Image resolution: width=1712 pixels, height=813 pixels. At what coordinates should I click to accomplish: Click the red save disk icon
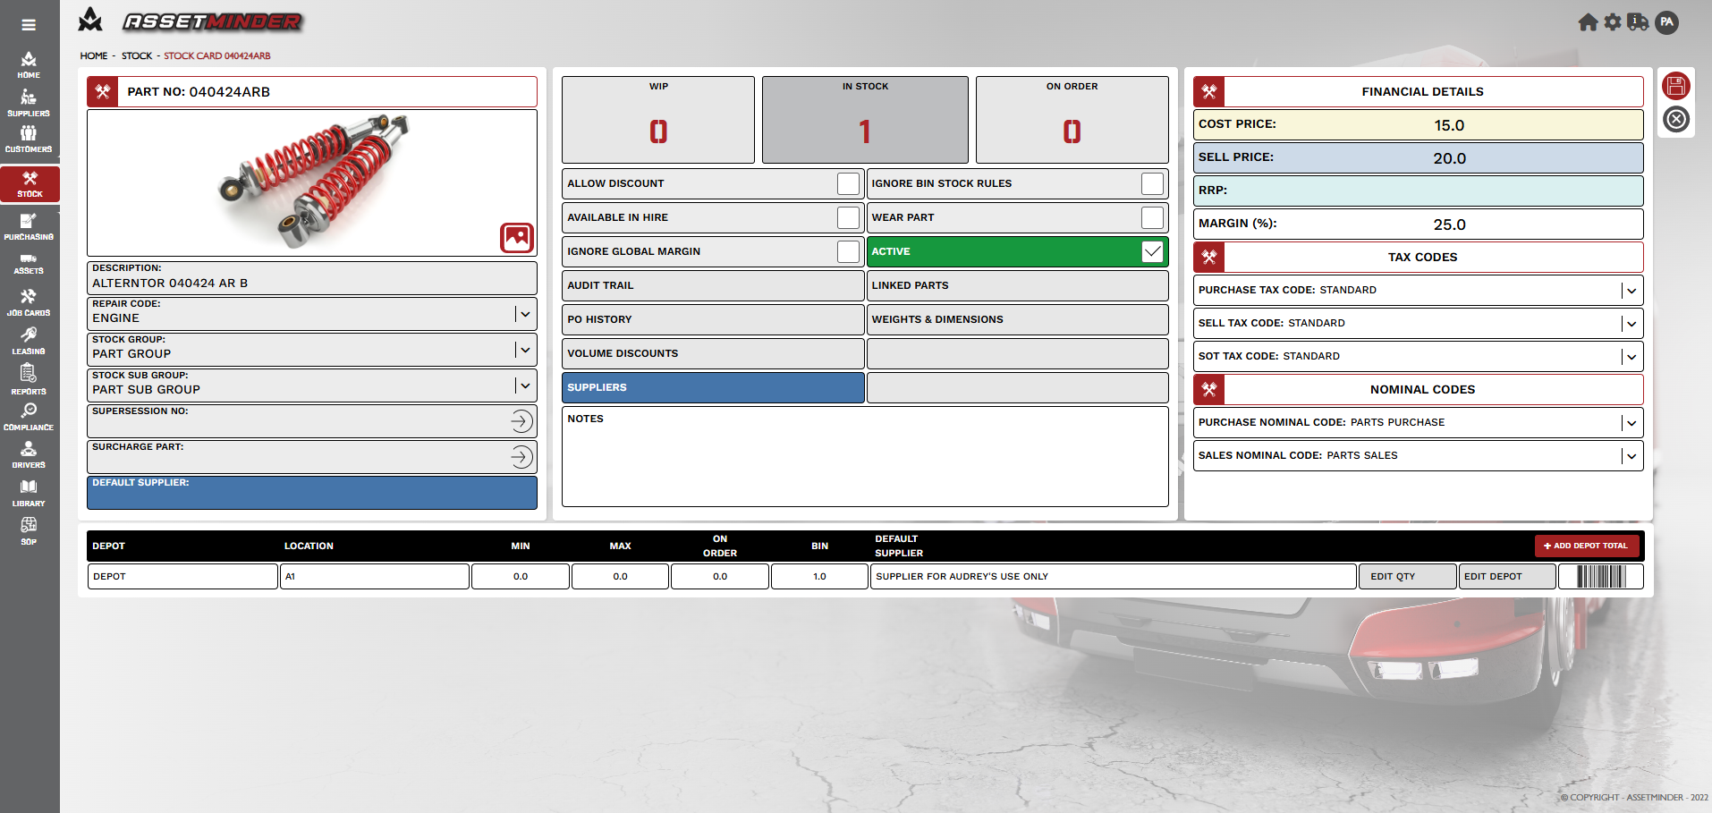tap(1675, 86)
